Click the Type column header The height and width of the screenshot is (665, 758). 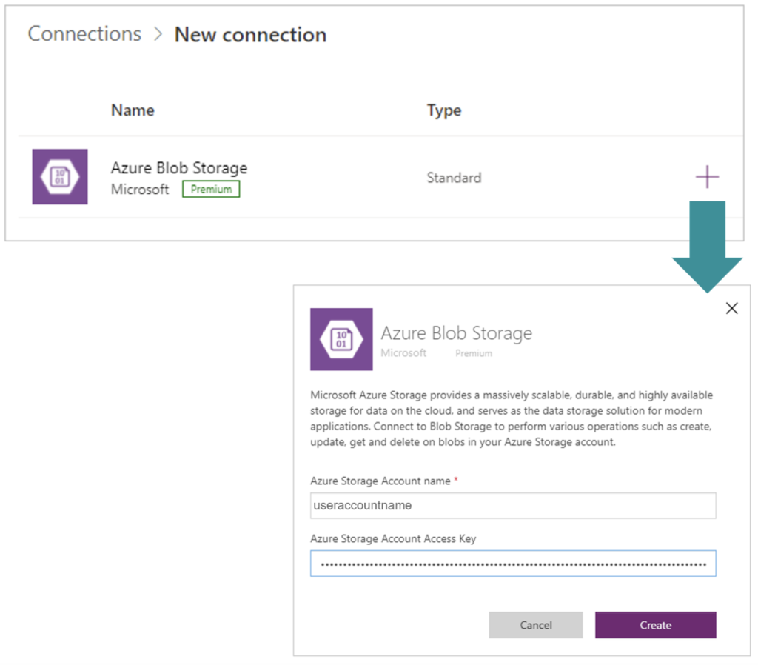point(444,111)
